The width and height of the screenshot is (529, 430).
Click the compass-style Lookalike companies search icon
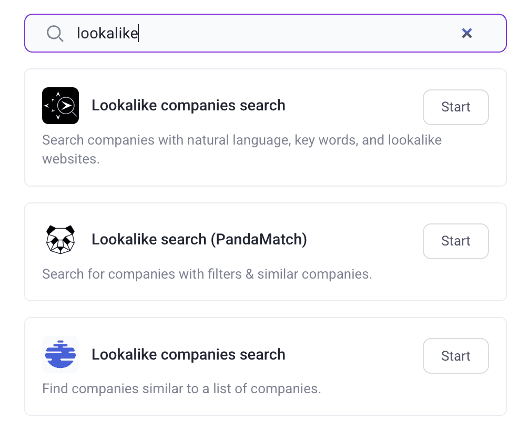click(60, 105)
